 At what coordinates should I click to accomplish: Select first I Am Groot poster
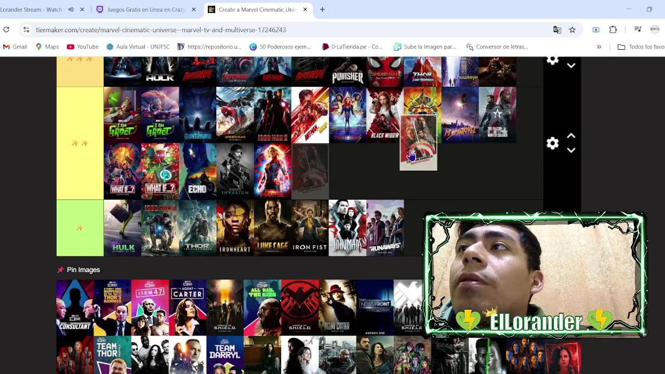(123, 115)
